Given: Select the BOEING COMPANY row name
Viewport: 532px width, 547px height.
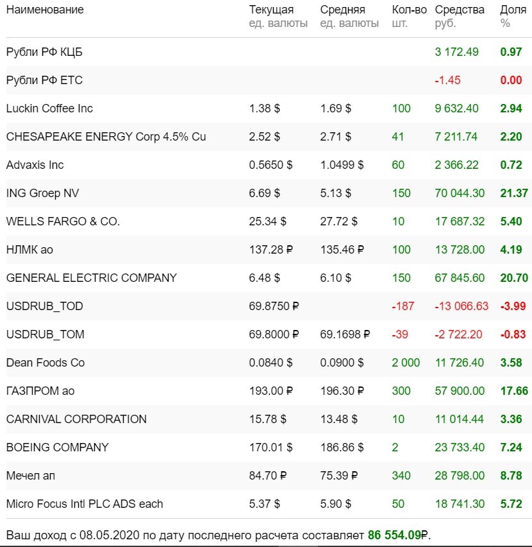Looking at the screenshot, I should [x=58, y=447].
